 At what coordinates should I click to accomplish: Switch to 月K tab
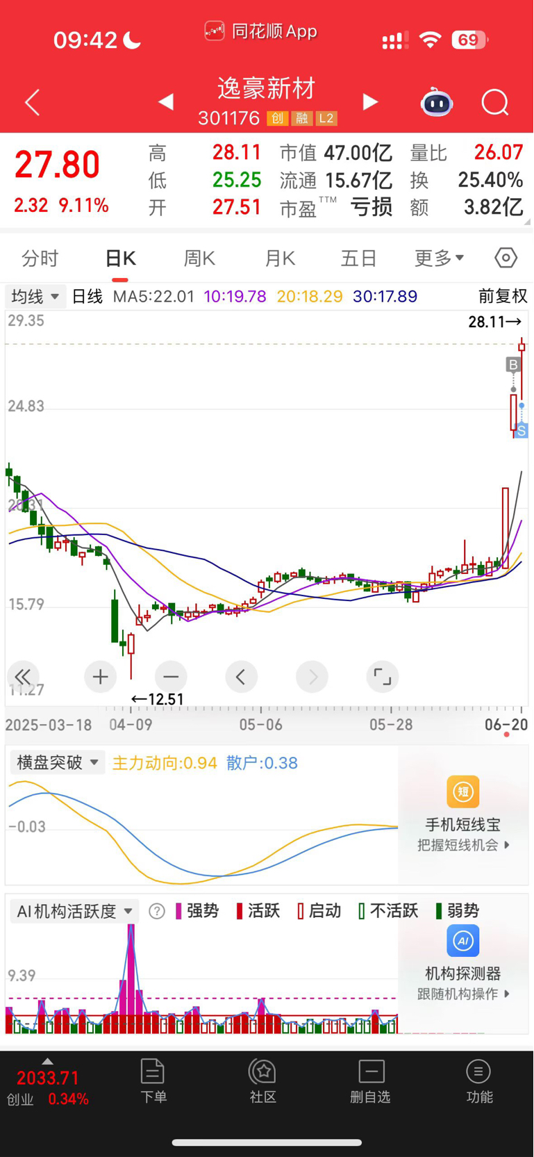(280, 259)
